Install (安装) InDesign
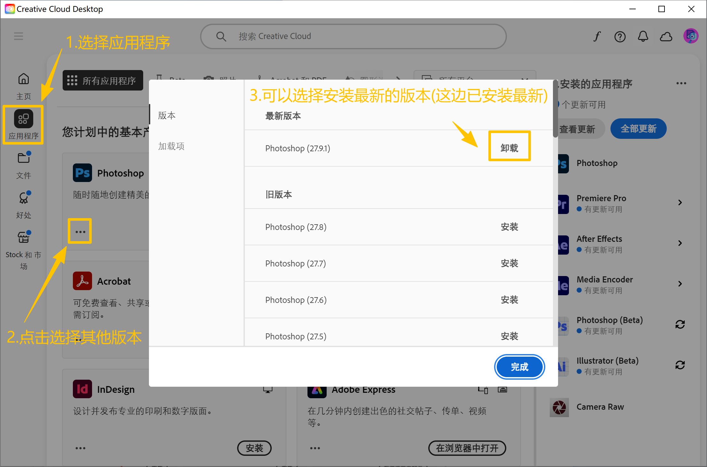 click(x=254, y=448)
